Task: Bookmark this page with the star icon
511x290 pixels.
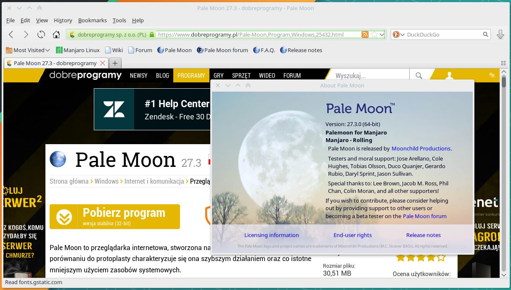Action: coord(374,34)
